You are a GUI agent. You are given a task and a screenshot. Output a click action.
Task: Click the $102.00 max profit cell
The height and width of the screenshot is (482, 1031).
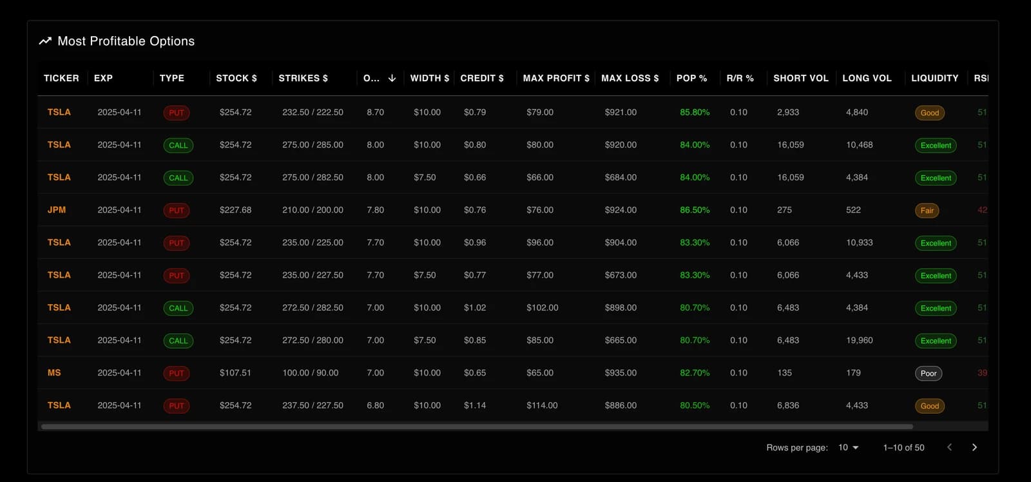543,308
